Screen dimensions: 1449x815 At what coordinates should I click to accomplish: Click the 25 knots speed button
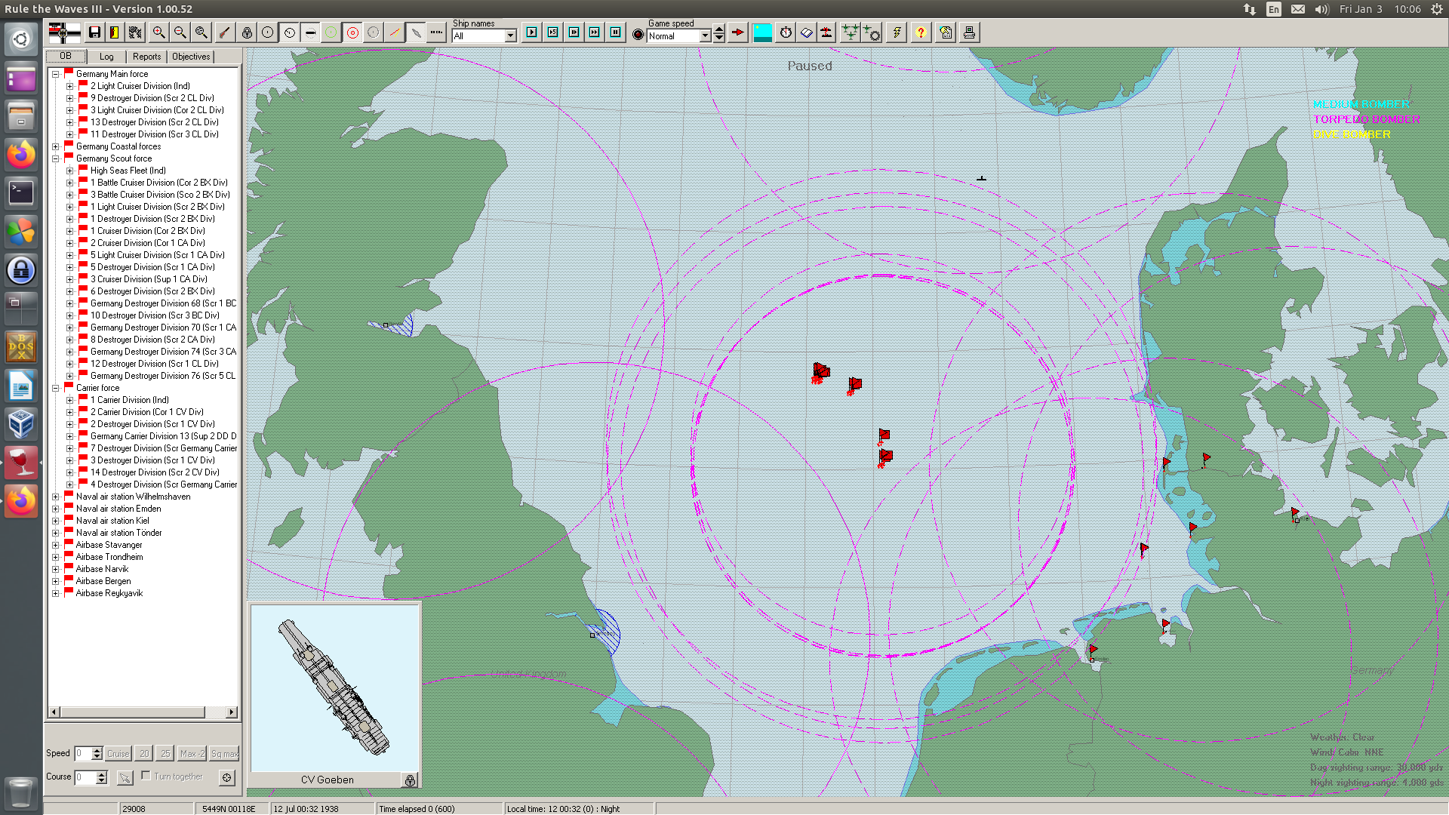pos(165,753)
